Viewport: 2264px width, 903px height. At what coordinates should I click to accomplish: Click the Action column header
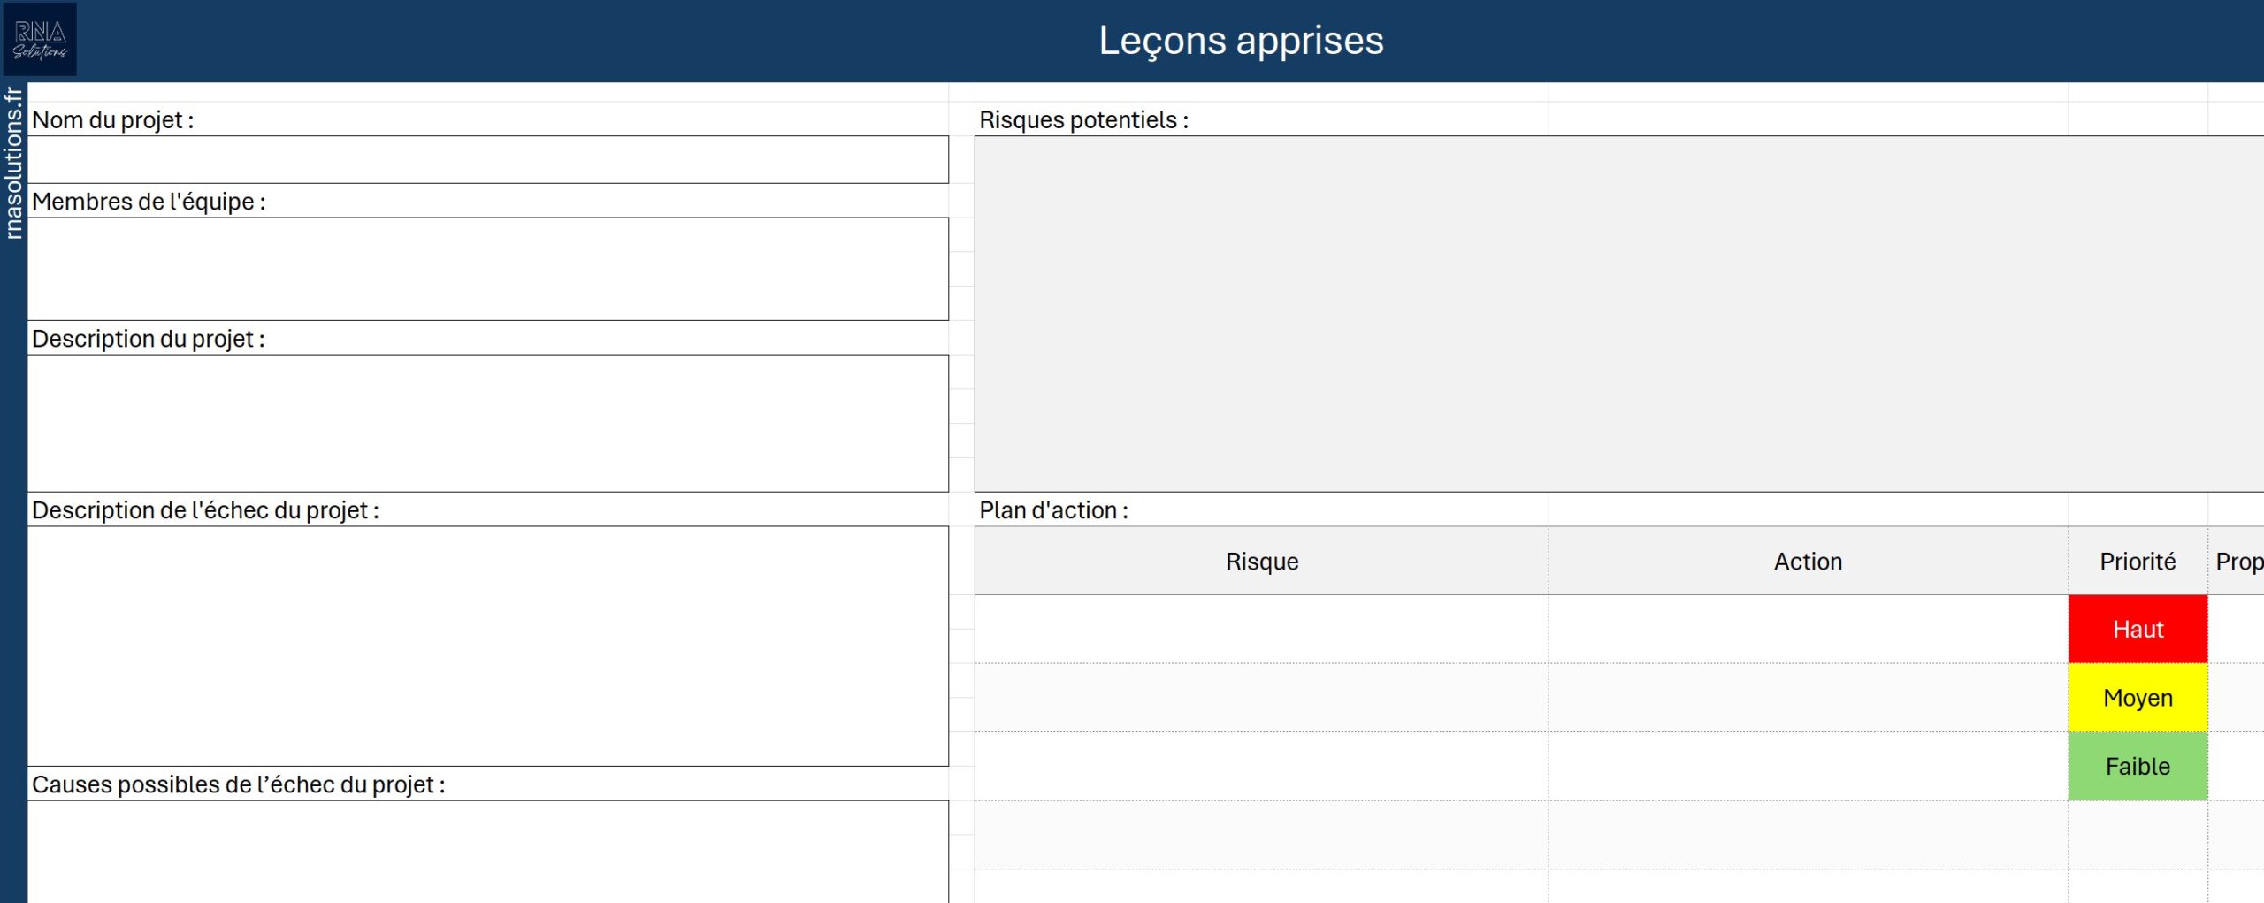point(1807,562)
